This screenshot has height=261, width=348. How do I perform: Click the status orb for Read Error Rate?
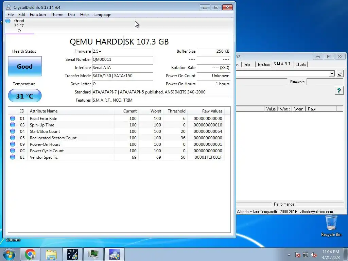tap(13, 118)
